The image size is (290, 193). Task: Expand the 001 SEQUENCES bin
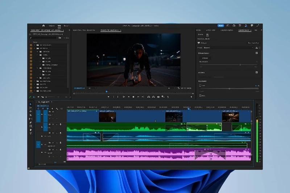click(35, 45)
